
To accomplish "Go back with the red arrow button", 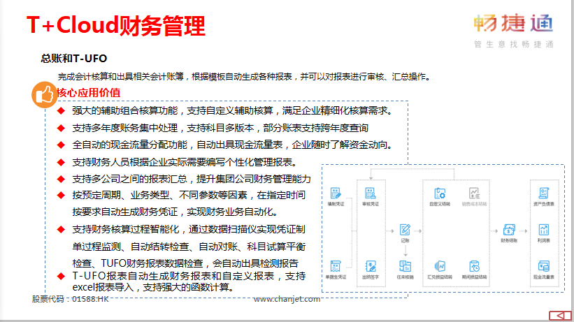I will [x=560, y=316].
